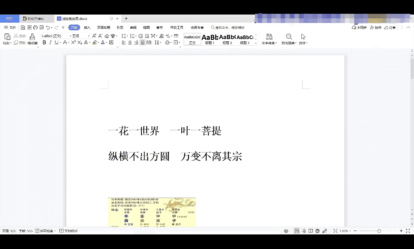Click the superscript X² icon

(x=73, y=43)
